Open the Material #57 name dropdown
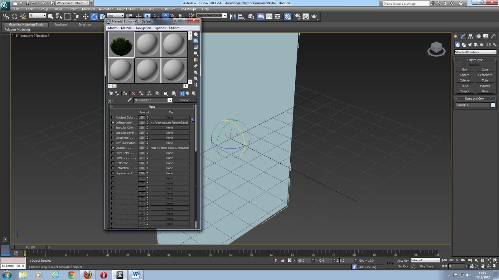This screenshot has width=499, height=280. 170,100
